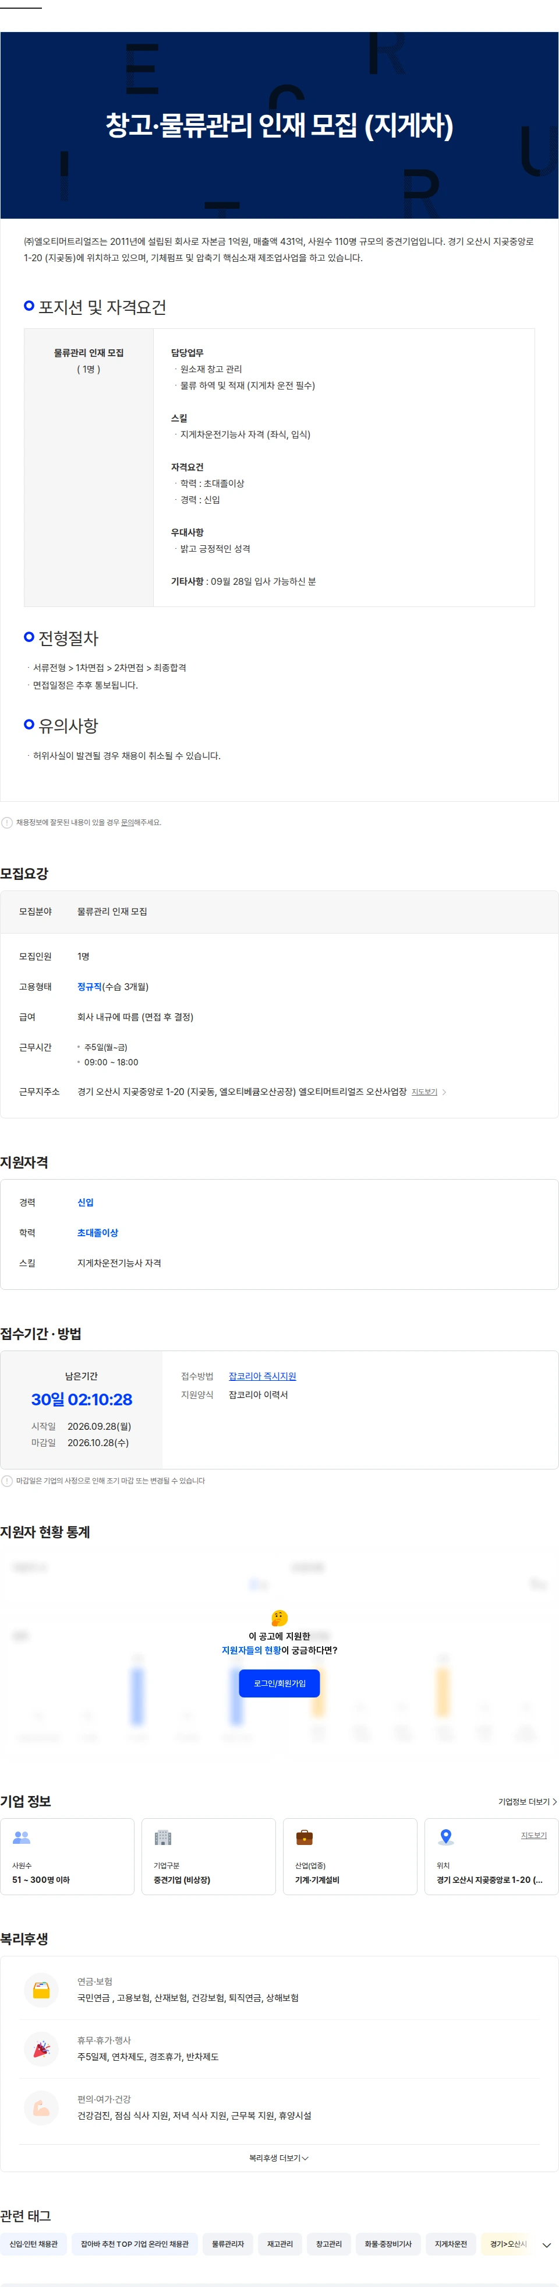Click the 신입 experience value
Screen dimensions: 559x2287
[x=85, y=1202]
